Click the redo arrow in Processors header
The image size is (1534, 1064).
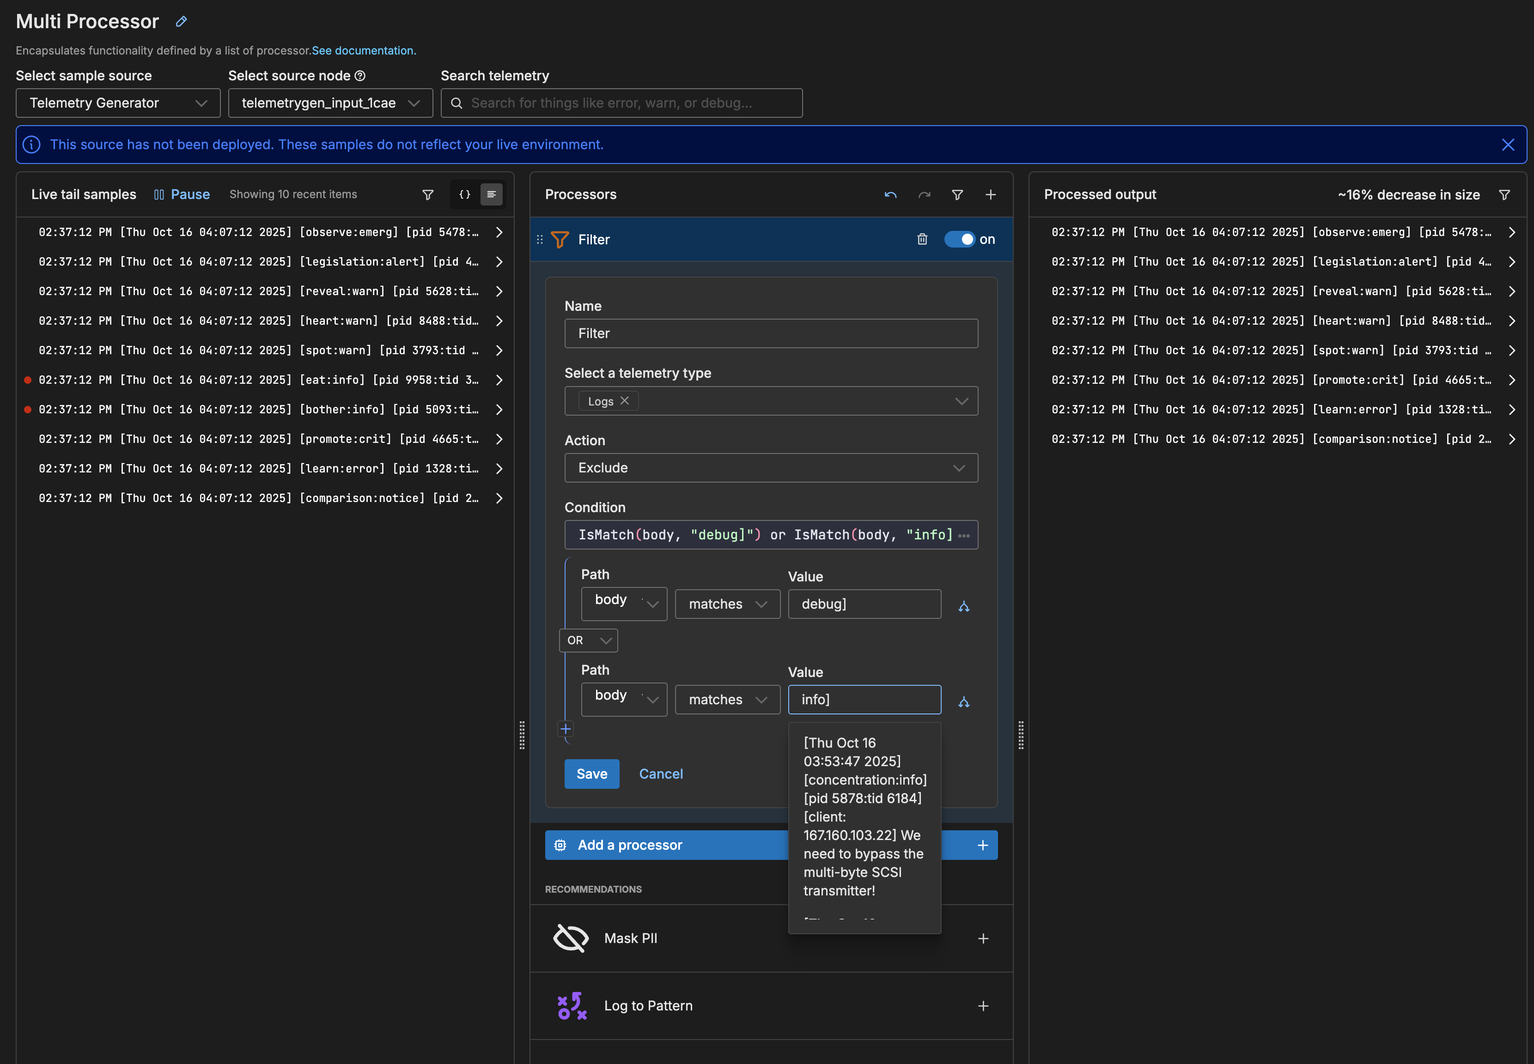click(924, 195)
